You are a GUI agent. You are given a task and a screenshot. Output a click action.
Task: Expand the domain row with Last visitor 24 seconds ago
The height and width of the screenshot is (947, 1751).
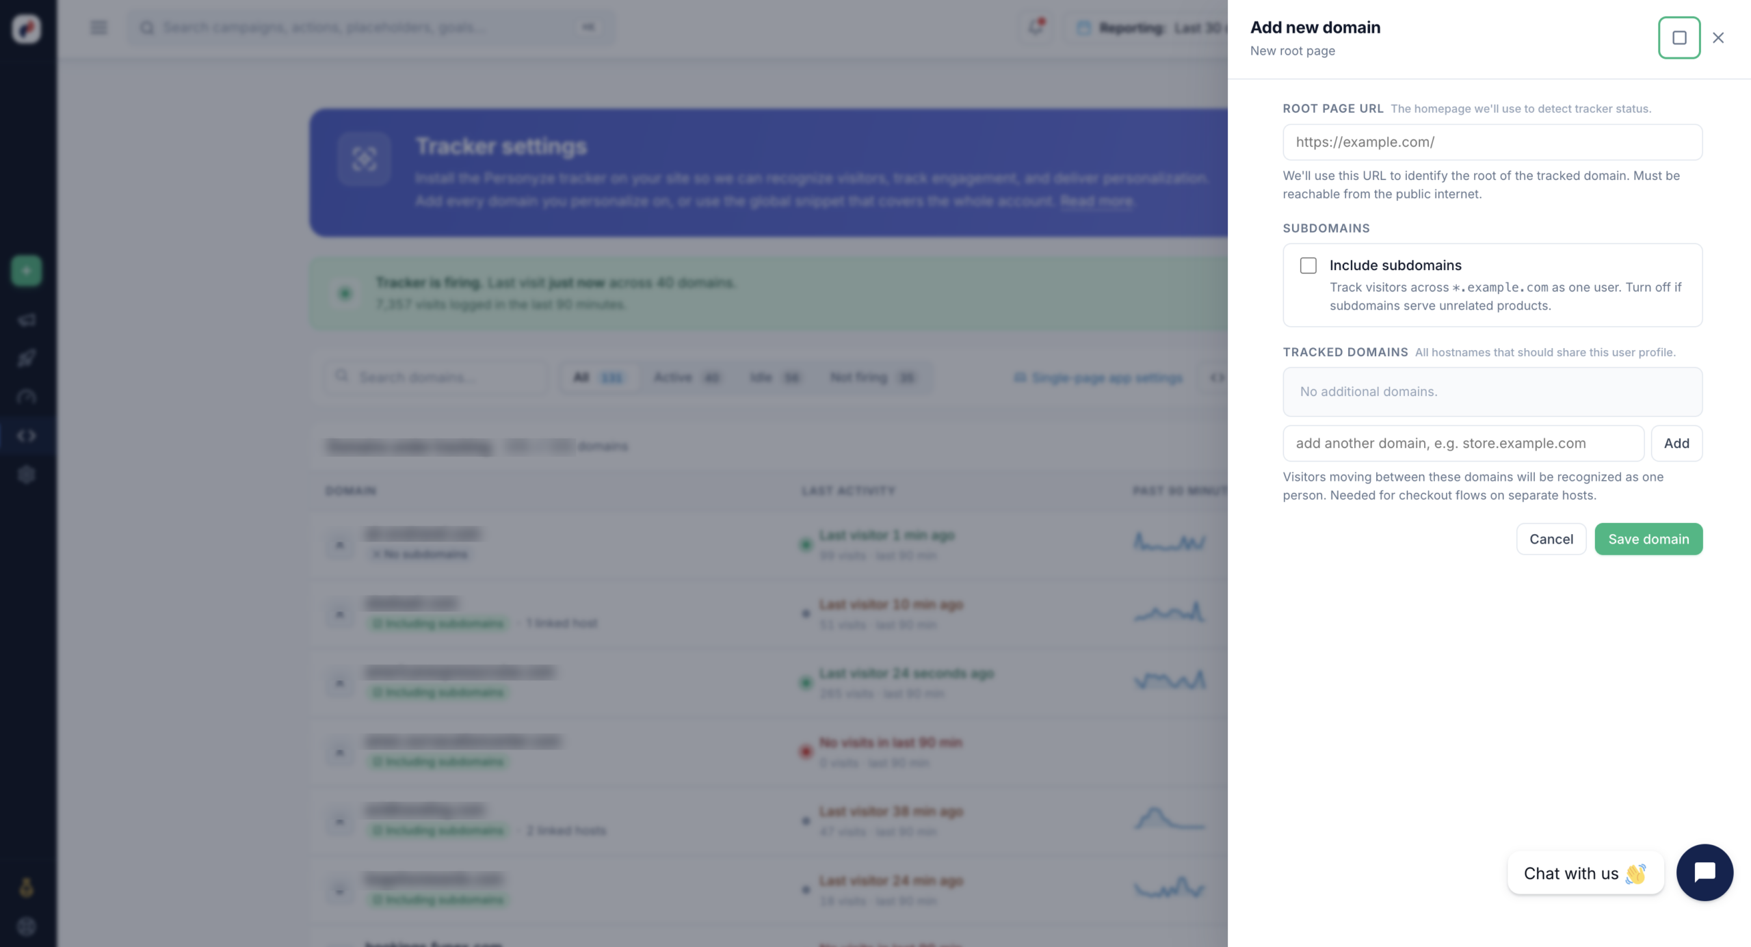pos(339,683)
